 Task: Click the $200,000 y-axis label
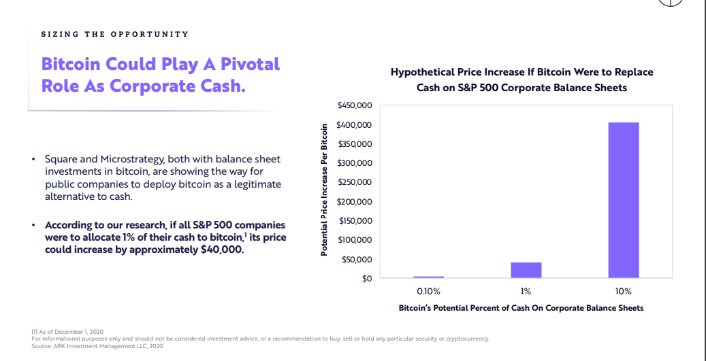pos(354,202)
